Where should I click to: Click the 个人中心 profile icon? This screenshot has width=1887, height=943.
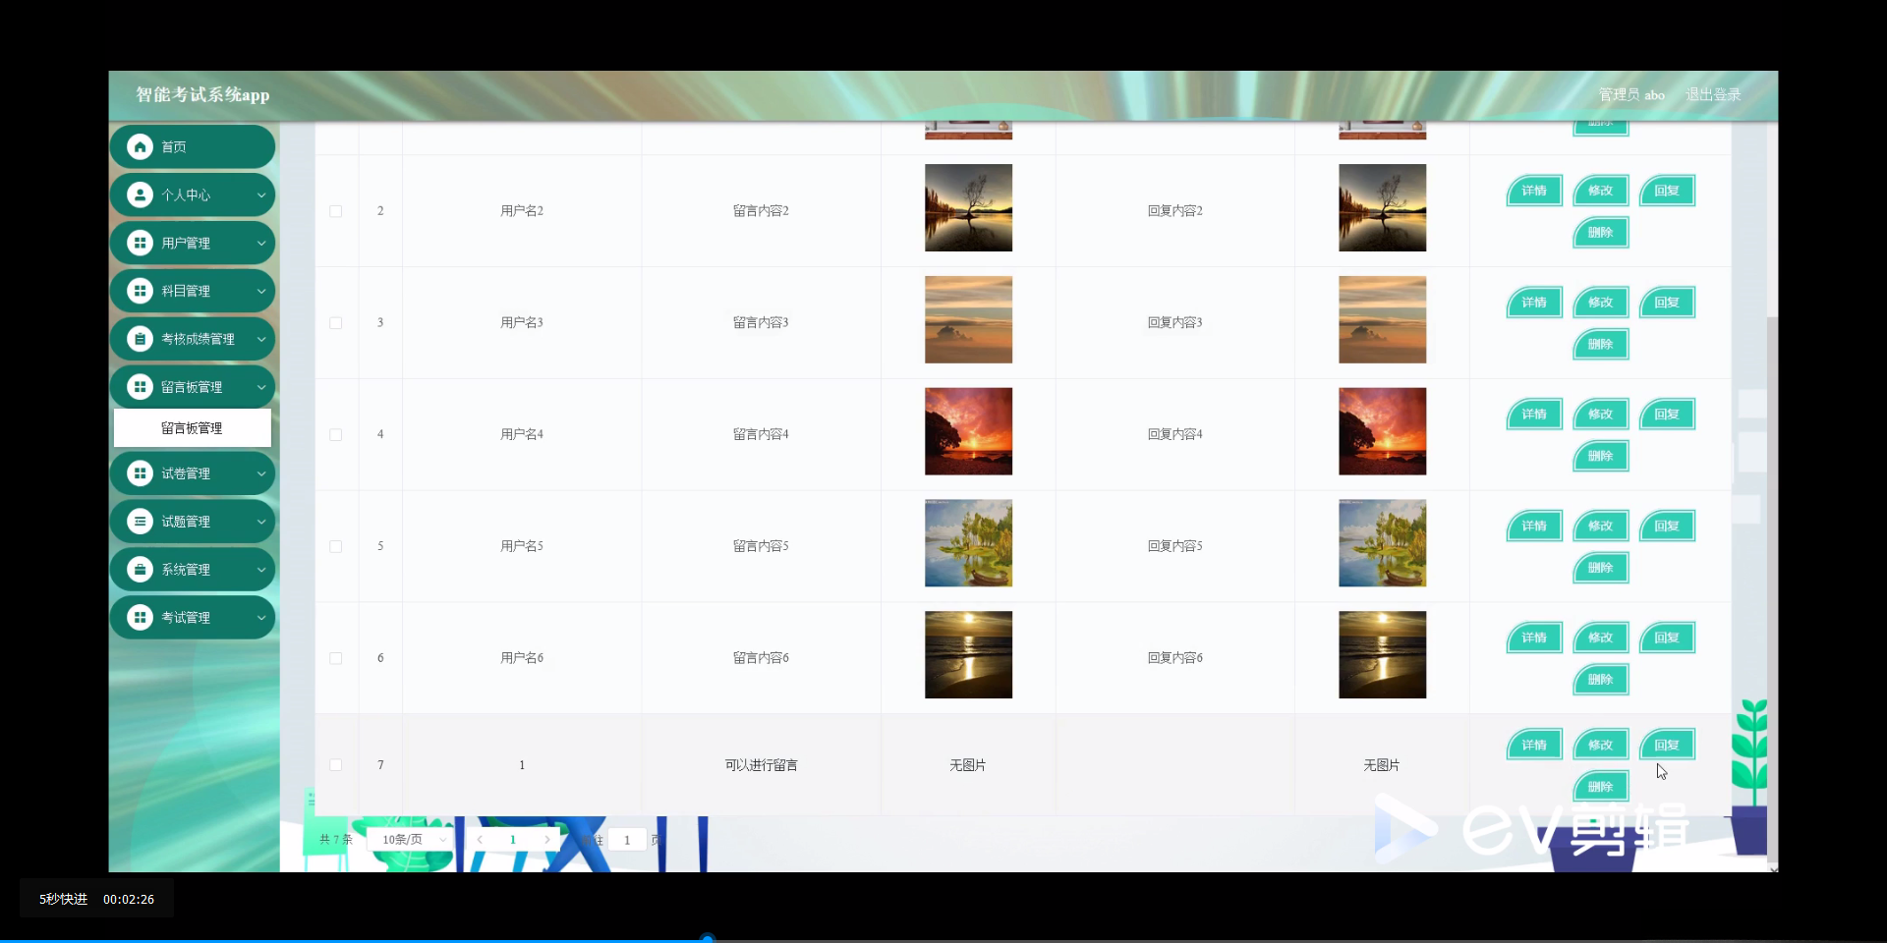[x=140, y=194]
